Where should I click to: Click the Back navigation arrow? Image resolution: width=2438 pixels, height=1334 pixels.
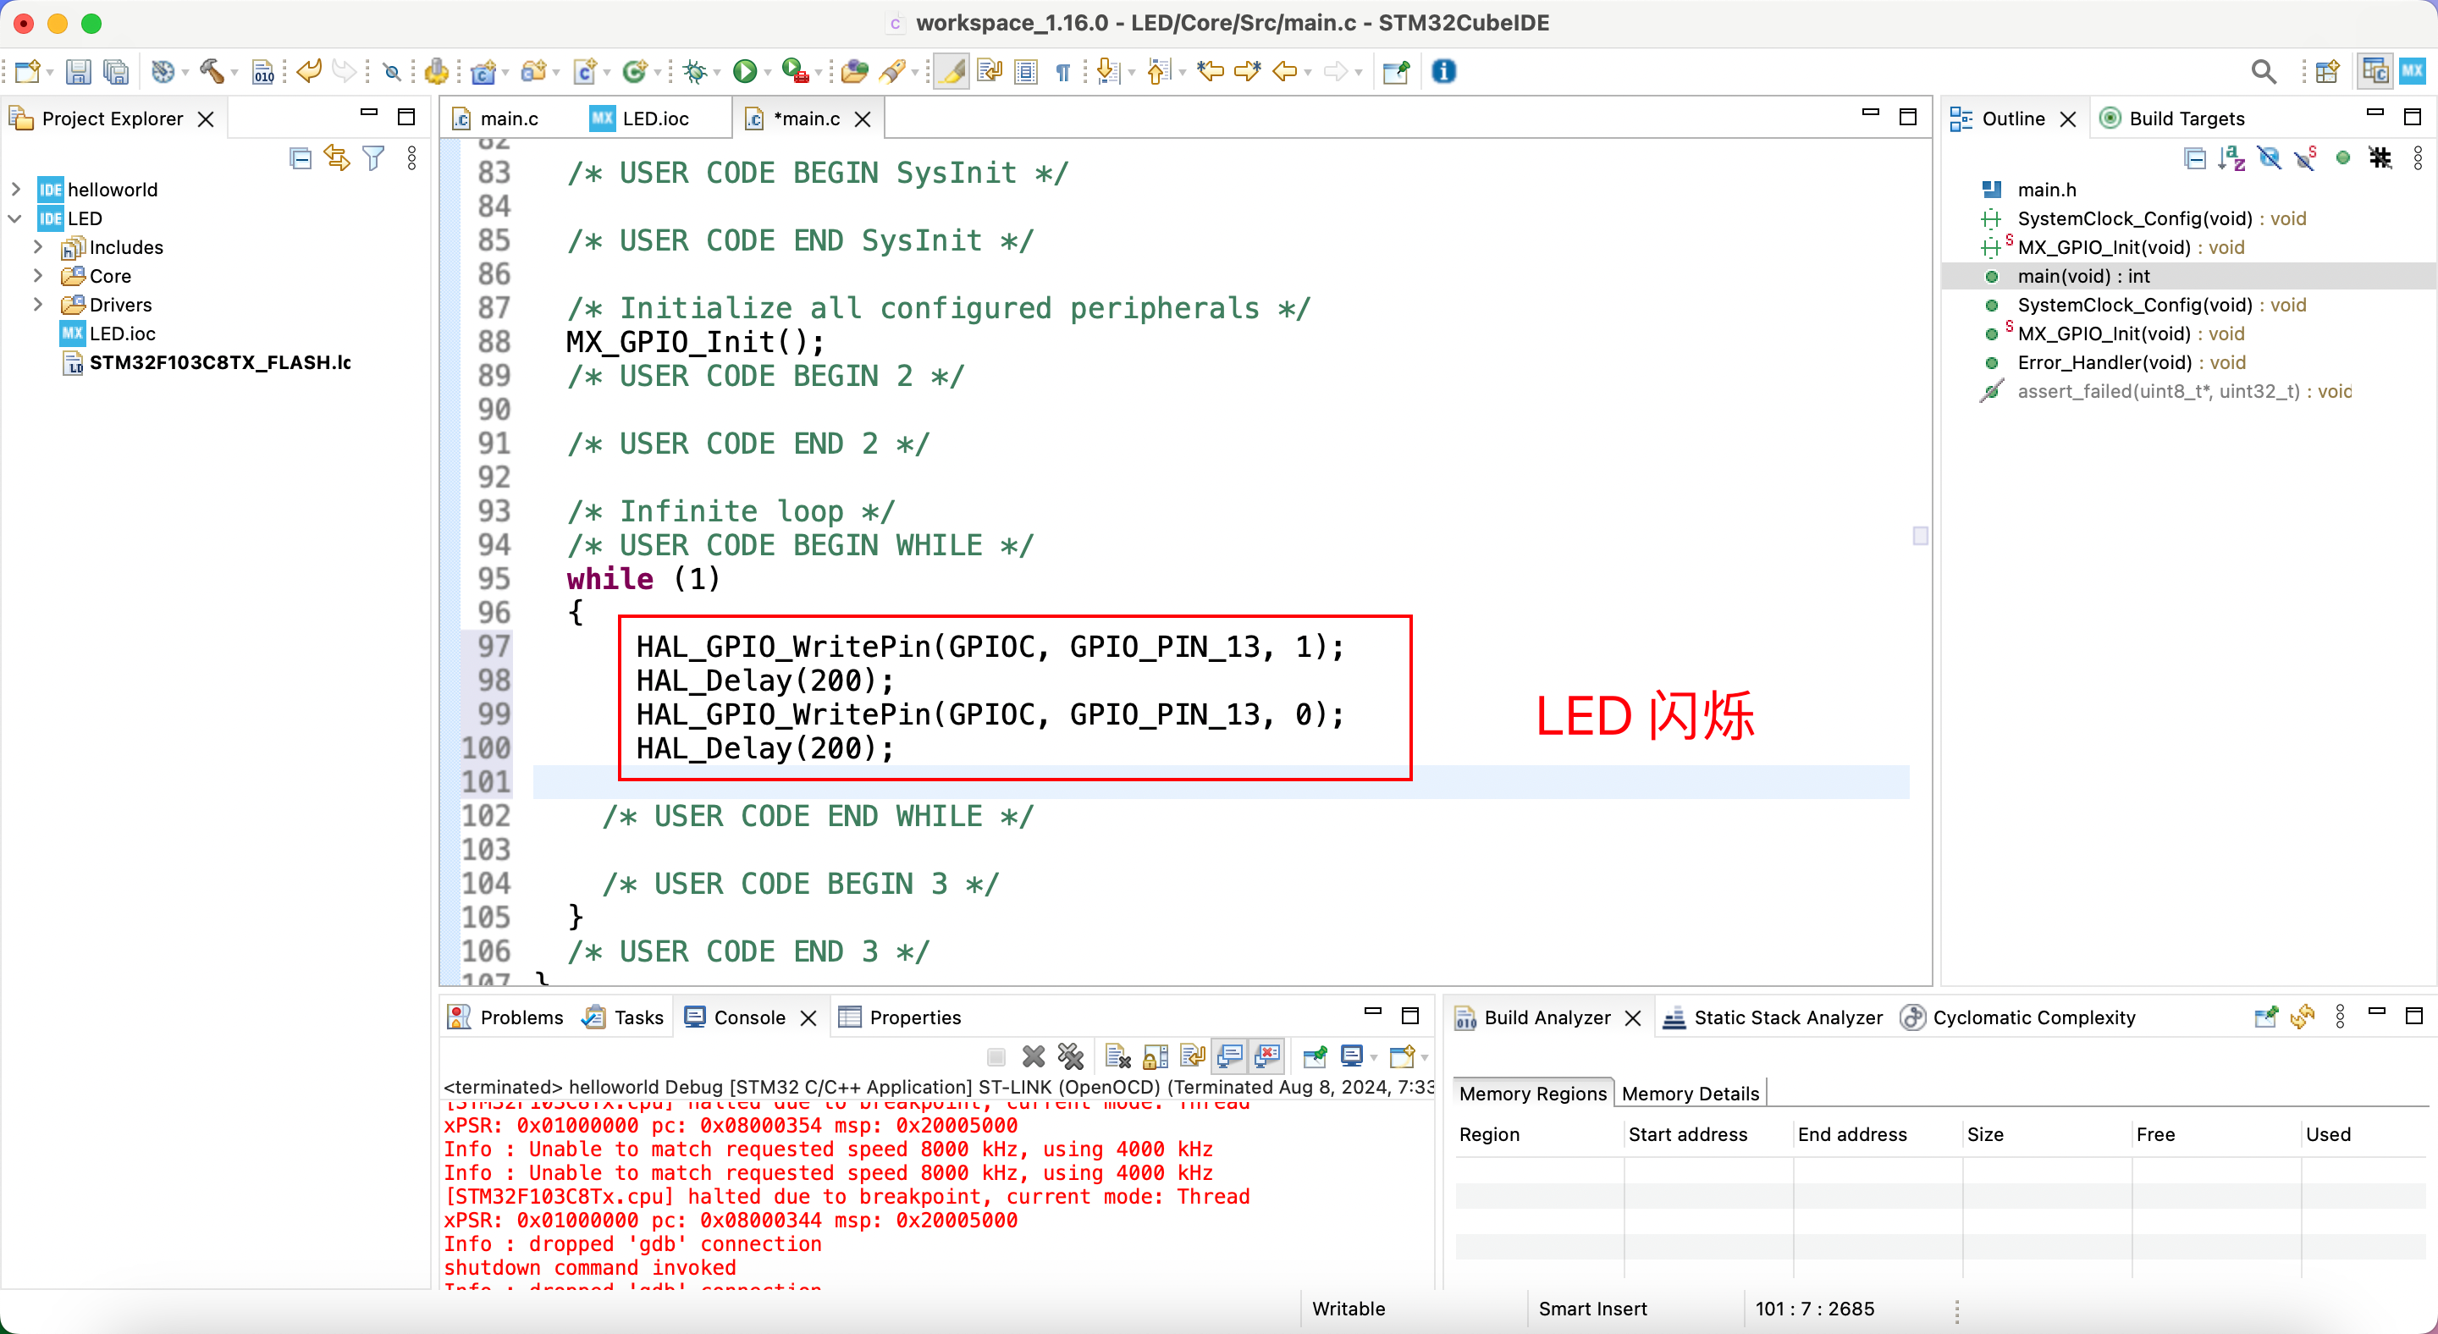click(x=1284, y=72)
